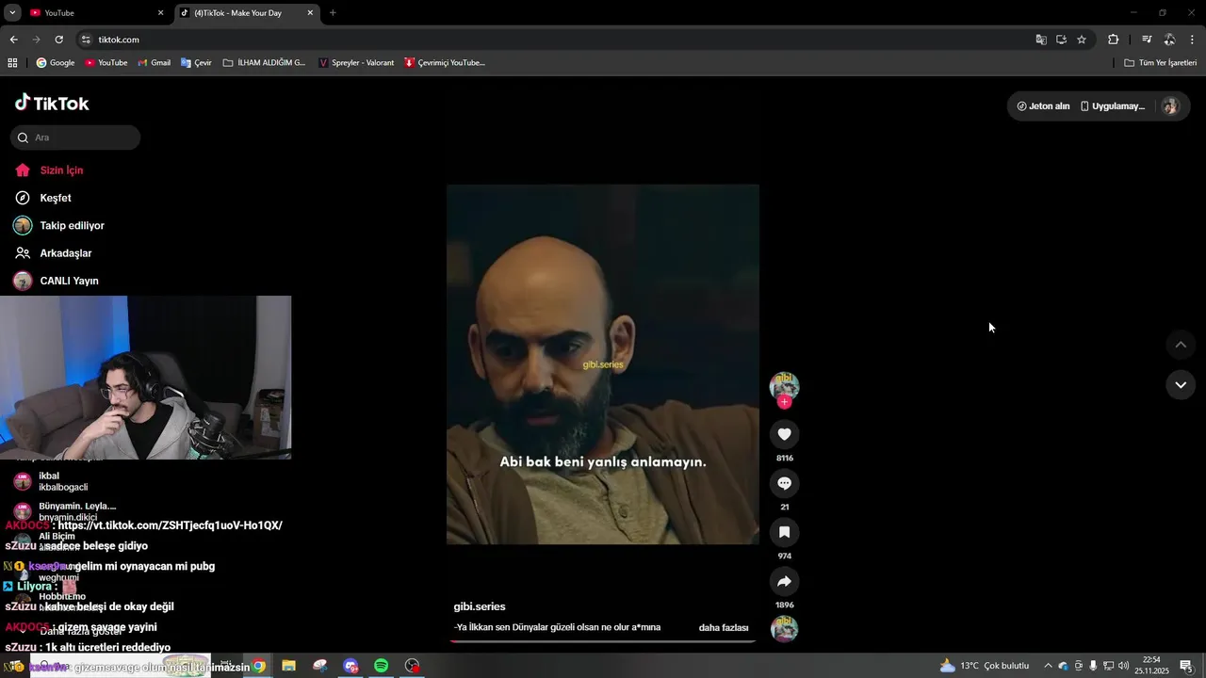The width and height of the screenshot is (1206, 678).
Task: Bookmark this page with the star
Action: click(x=1082, y=40)
